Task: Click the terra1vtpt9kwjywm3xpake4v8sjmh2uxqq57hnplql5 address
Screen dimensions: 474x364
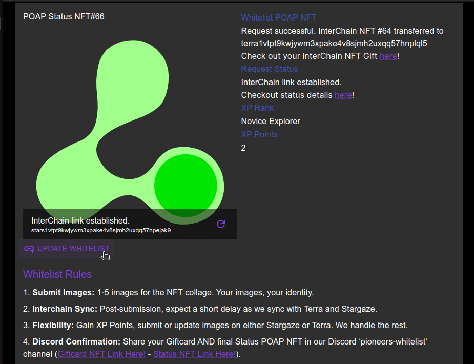Action: pyautogui.click(x=334, y=44)
